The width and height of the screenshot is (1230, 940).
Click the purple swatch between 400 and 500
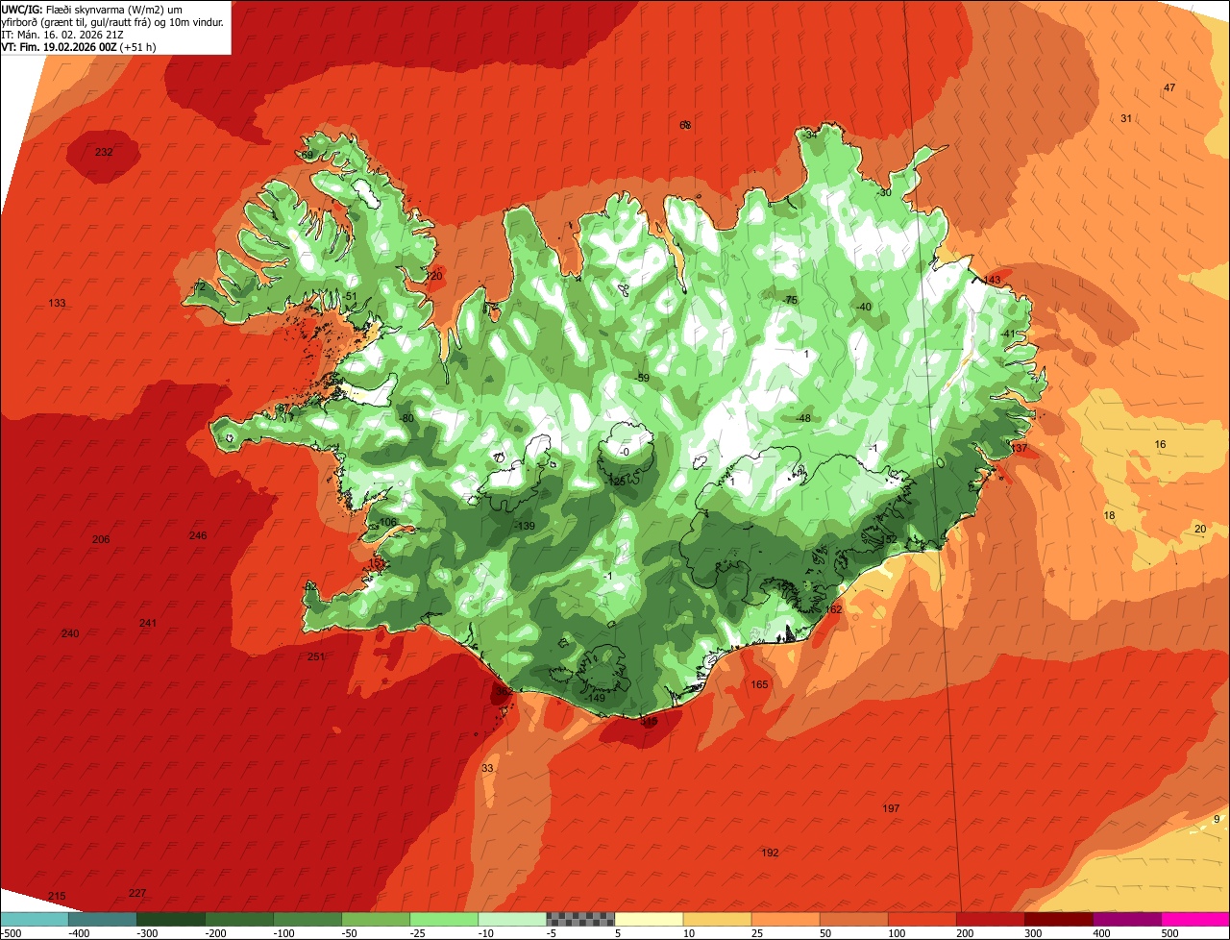(1126, 919)
